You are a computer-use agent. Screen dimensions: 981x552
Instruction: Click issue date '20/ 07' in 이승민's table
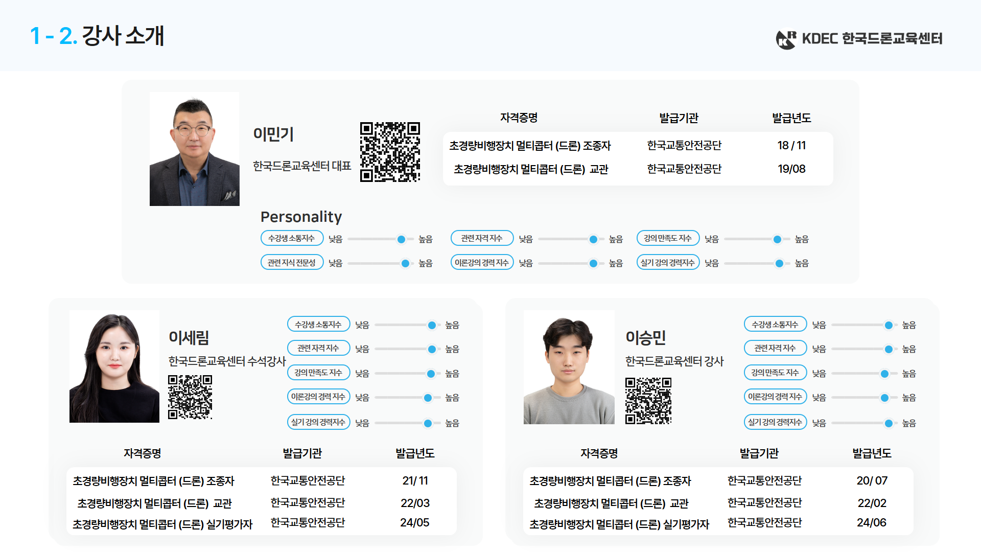[x=872, y=481]
